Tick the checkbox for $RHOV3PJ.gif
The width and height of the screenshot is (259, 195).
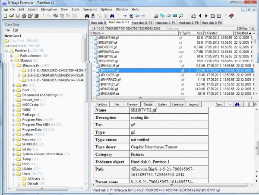pos(94,75)
